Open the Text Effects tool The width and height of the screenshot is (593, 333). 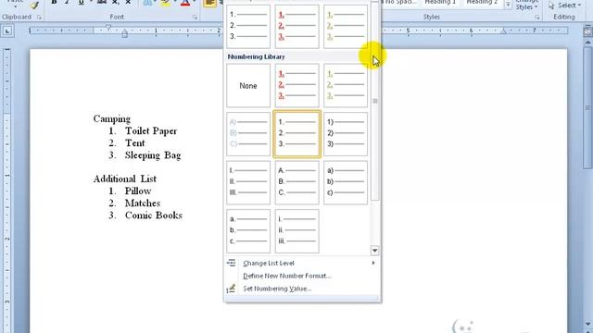(x=148, y=3)
